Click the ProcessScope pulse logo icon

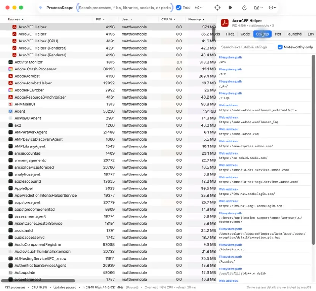(41, 8)
